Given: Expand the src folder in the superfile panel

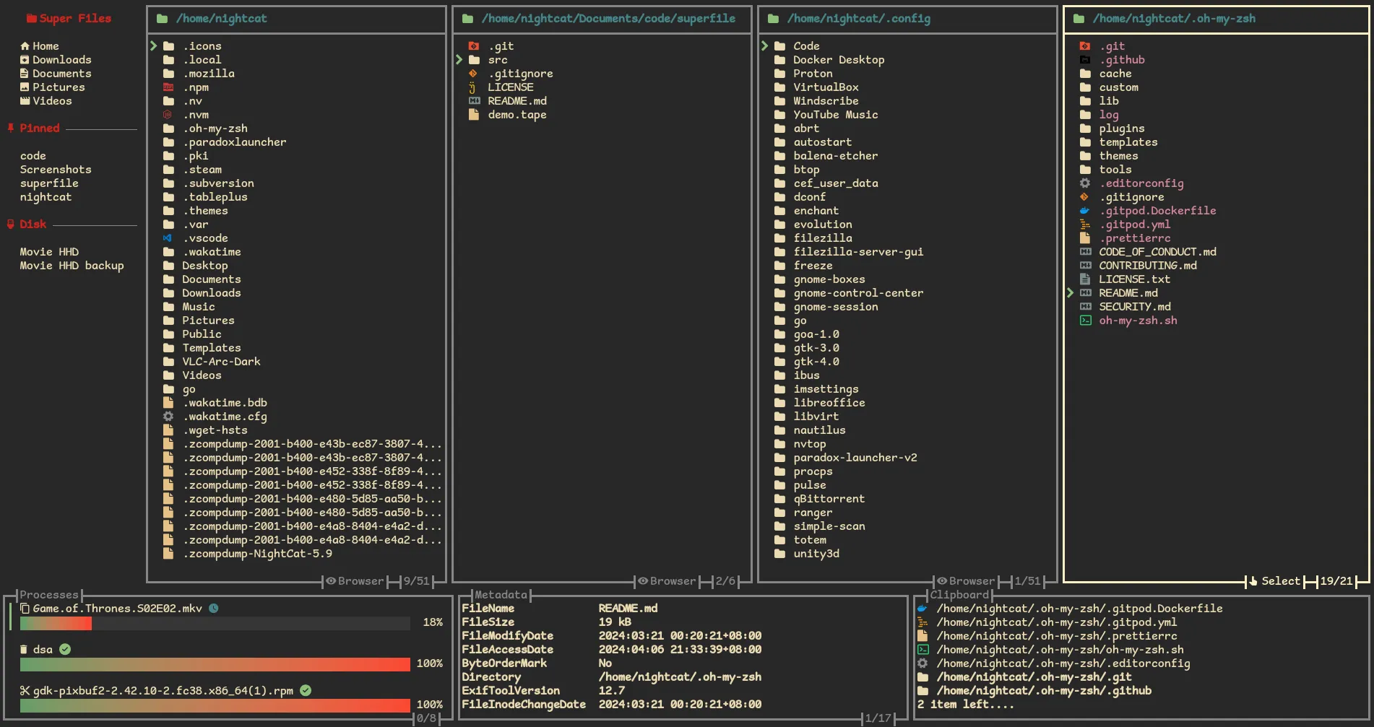Looking at the screenshot, I should coord(460,59).
